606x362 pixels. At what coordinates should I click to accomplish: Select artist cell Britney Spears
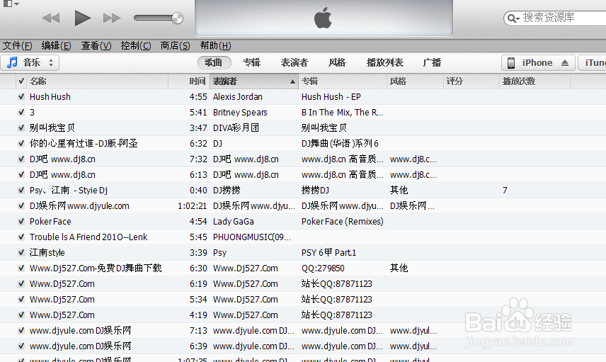(240, 112)
